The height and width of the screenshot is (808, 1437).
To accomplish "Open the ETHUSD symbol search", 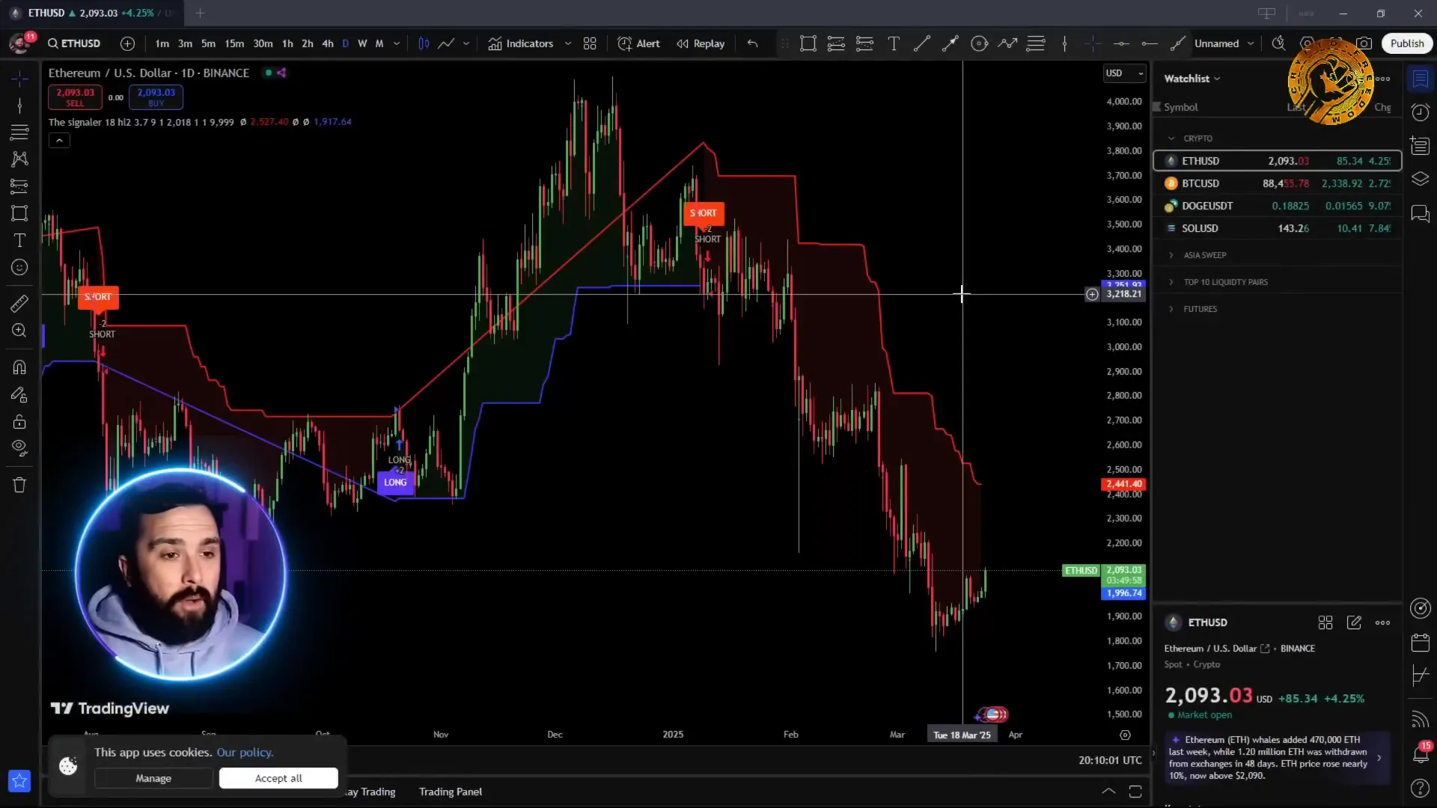I will 74,43.
